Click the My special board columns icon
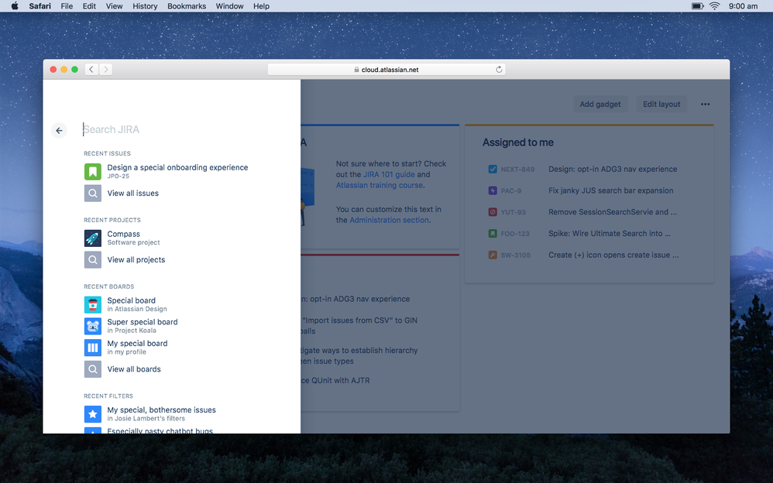 pyautogui.click(x=93, y=348)
